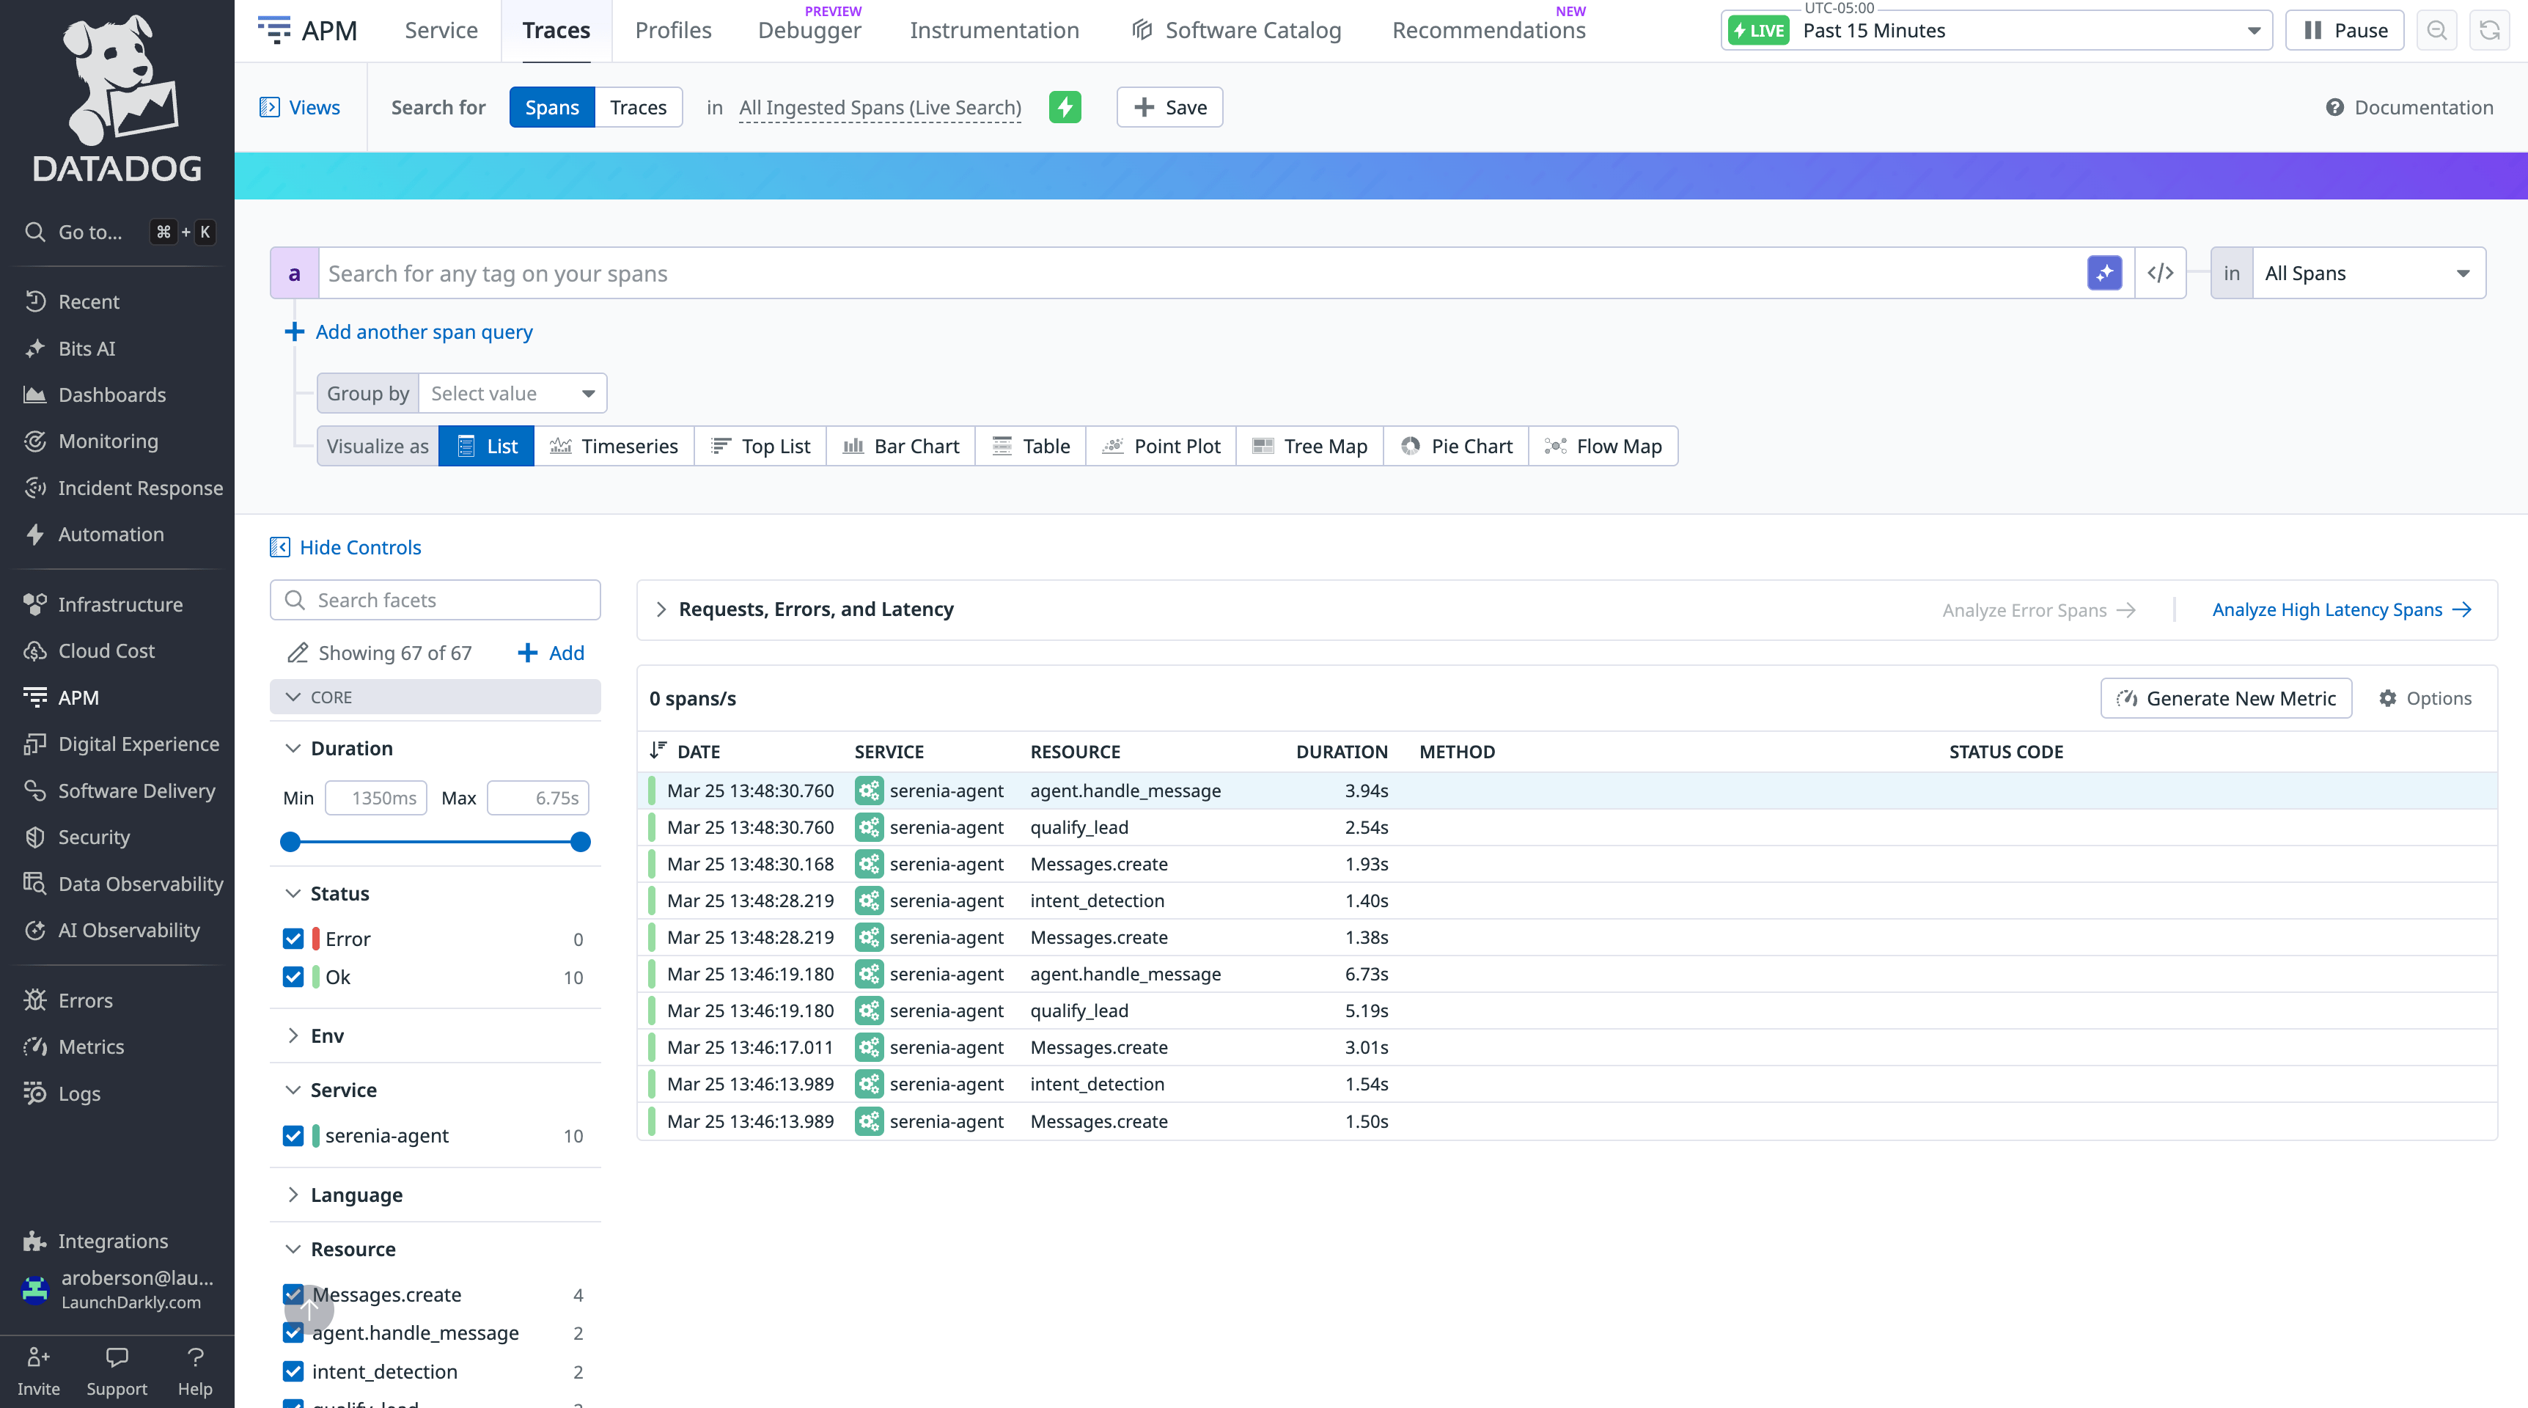Screen dimensions: 2528x1408
Task: Click the green live search bolt icon
Action: 1065,107
